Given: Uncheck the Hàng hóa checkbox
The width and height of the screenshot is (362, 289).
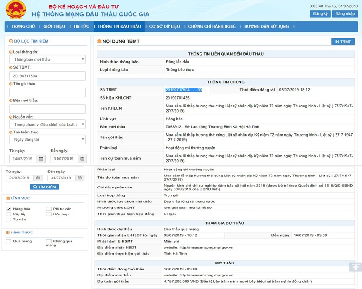Looking at the screenshot, I should [x=8, y=209].
